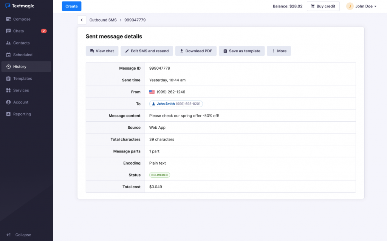Collapse the sidebar navigation
The height and width of the screenshot is (241, 387).
pyautogui.click(x=19, y=235)
